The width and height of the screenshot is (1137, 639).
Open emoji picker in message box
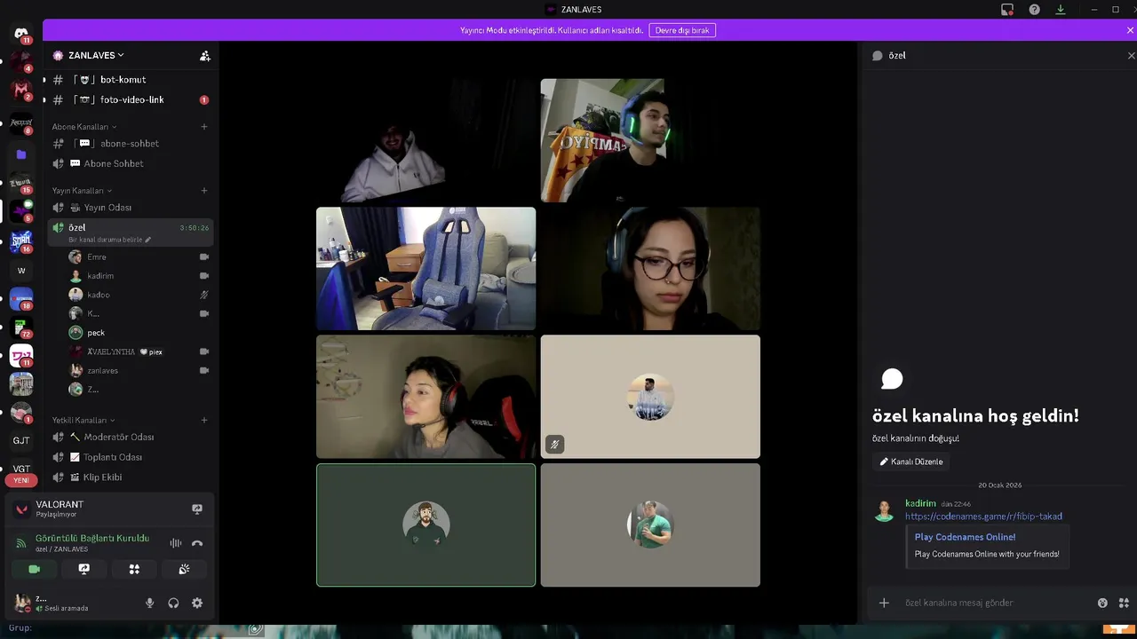click(1102, 603)
